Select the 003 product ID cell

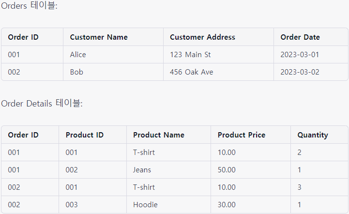tap(72, 205)
